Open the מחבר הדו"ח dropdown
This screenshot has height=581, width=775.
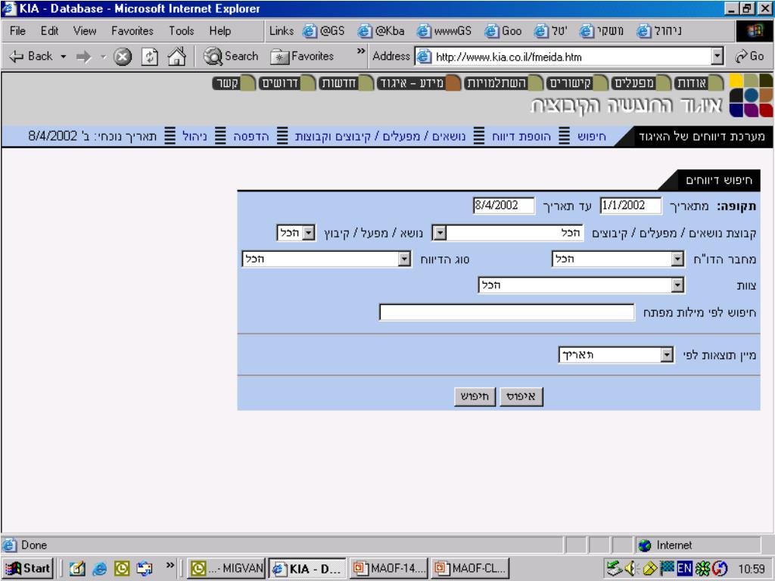[618, 259]
